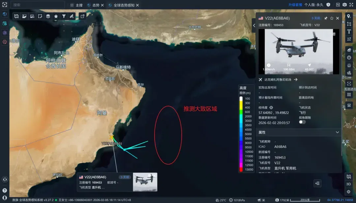
Task: Open the filter funnel tool
Action: coord(64,16)
